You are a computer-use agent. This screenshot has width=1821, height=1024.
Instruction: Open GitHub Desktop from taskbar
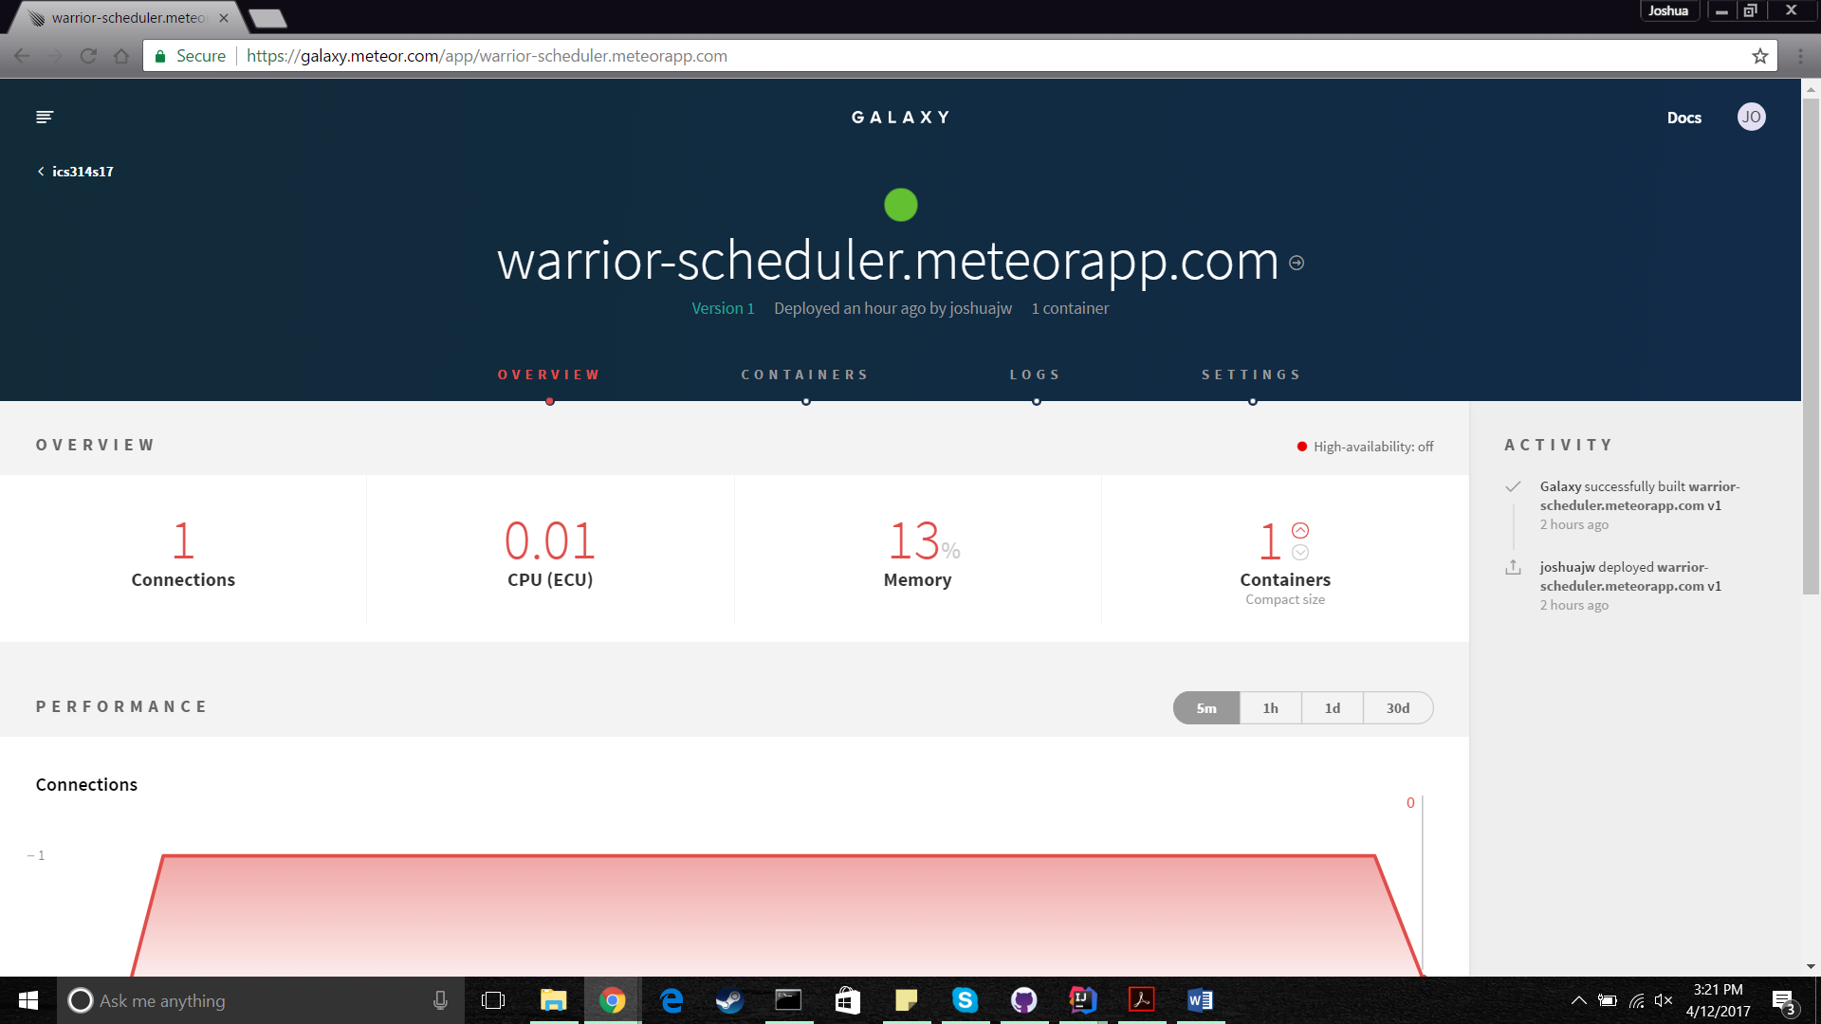pyautogui.click(x=1023, y=1000)
